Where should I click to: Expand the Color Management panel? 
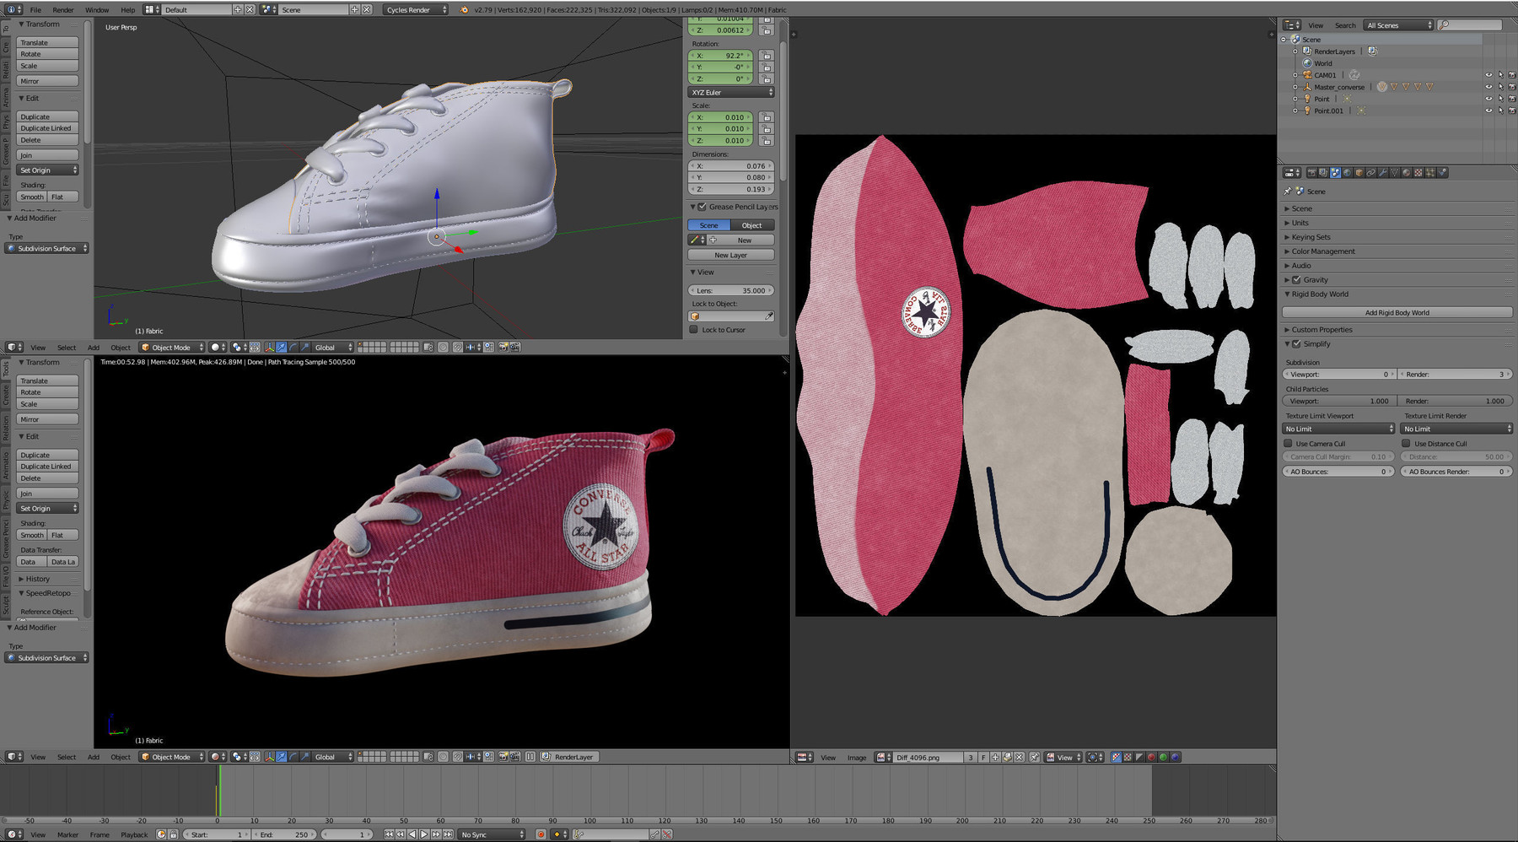pos(1322,251)
